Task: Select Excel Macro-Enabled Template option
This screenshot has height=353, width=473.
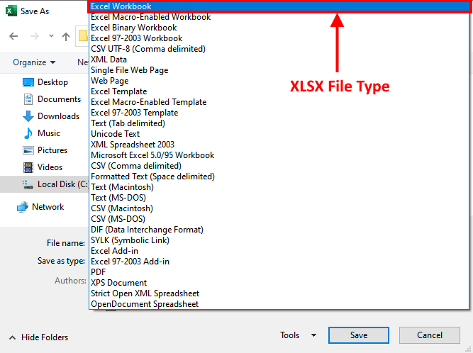Action: (279, 102)
